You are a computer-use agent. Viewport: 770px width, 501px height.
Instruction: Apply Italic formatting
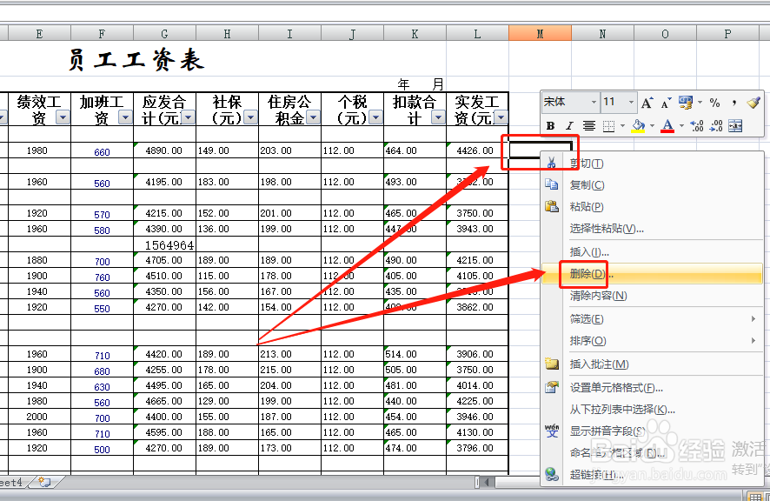(x=568, y=124)
